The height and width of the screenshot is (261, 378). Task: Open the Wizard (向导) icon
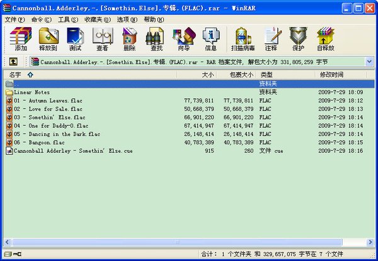click(x=184, y=39)
